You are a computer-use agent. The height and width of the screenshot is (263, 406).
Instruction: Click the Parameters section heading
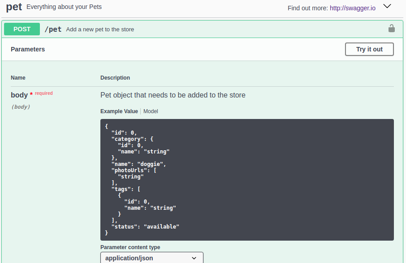[28, 49]
